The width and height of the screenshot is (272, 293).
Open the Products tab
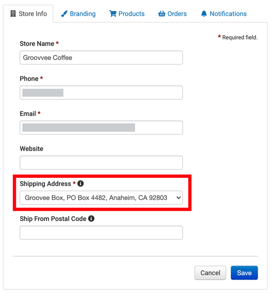click(127, 14)
